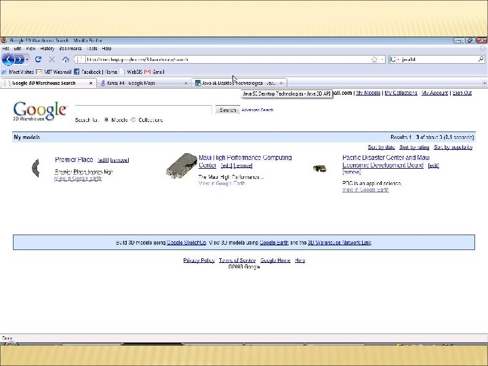This screenshot has width=488, height=366.
Task: Open the Terms of Service footer link
Action: coord(237,260)
